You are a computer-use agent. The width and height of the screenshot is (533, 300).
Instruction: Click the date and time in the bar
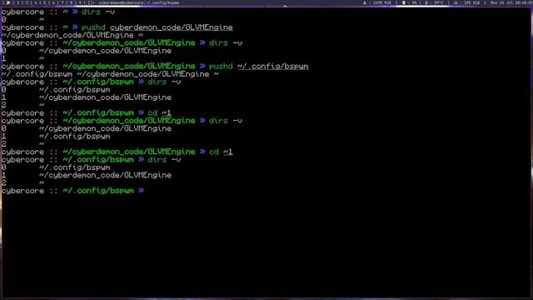511,2
